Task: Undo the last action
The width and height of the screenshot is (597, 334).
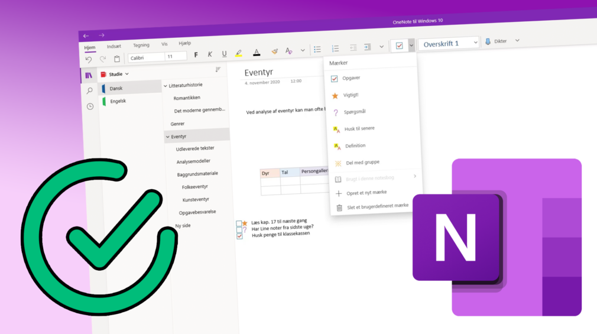Action: point(89,60)
